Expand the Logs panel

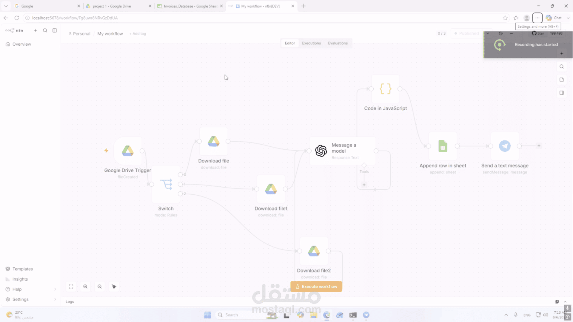[565, 302]
